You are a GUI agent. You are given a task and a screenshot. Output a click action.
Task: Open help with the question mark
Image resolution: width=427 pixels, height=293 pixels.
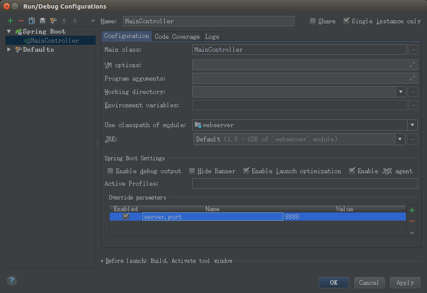(x=12, y=281)
